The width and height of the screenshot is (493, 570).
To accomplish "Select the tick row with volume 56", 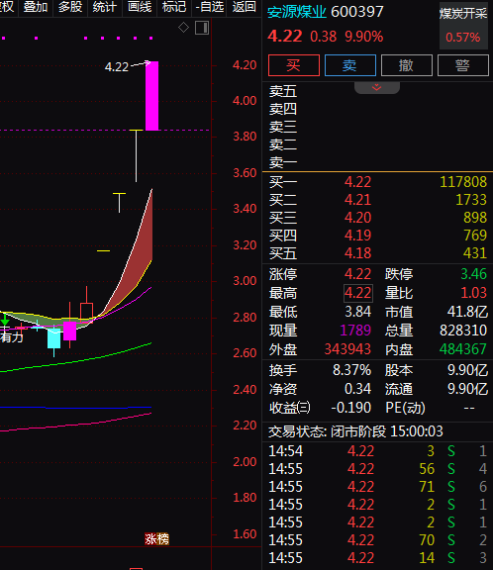I will click(x=377, y=469).
